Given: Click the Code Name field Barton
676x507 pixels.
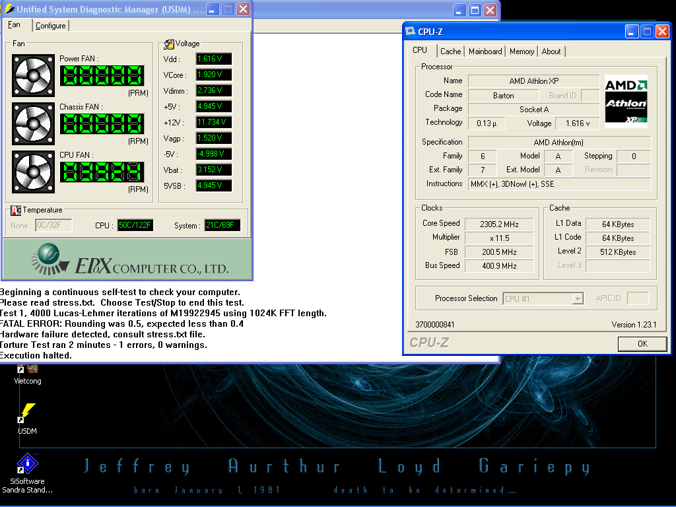Looking at the screenshot, I should (x=503, y=95).
